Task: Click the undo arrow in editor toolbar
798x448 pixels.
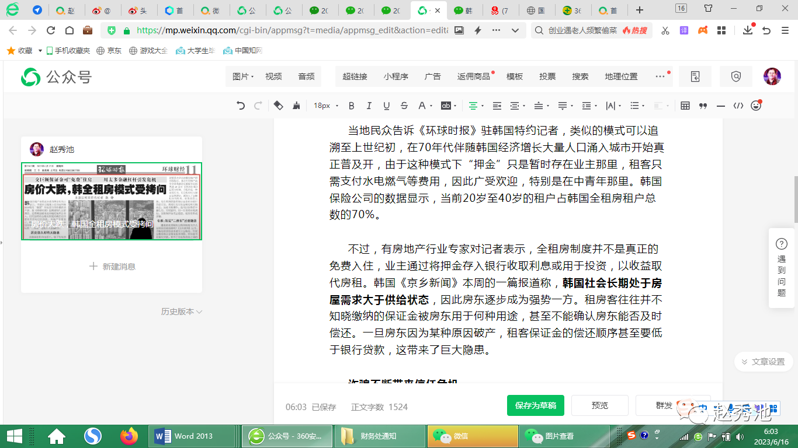Action: coord(241,106)
